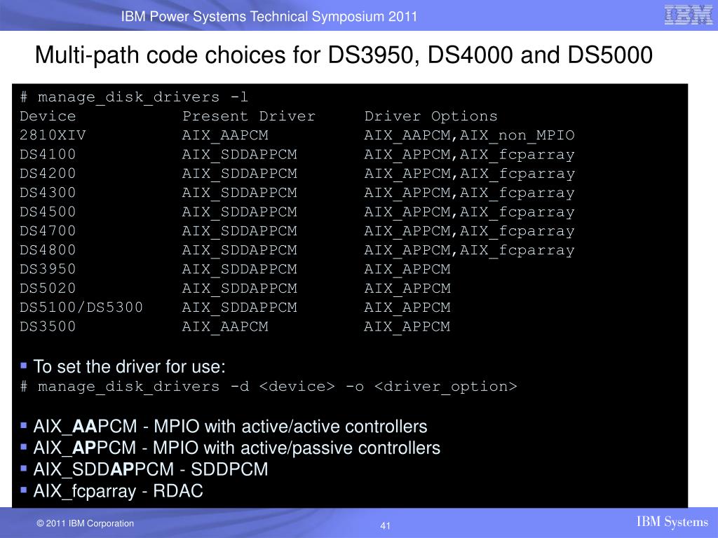718x538 pixels.
Task: Select the 'DS3500' device entry
Action: tap(48, 326)
